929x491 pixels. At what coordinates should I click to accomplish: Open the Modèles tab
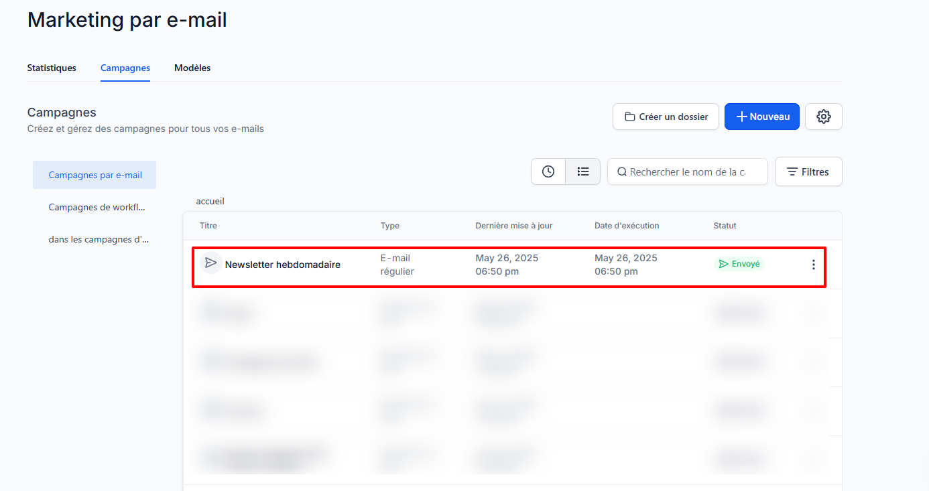click(x=192, y=68)
